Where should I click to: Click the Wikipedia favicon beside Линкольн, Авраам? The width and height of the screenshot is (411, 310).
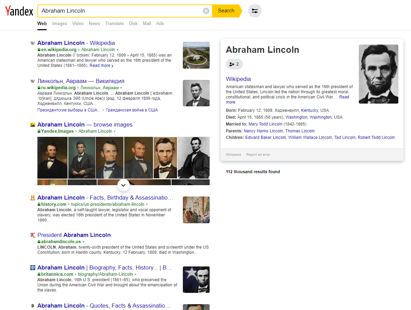coord(33,81)
